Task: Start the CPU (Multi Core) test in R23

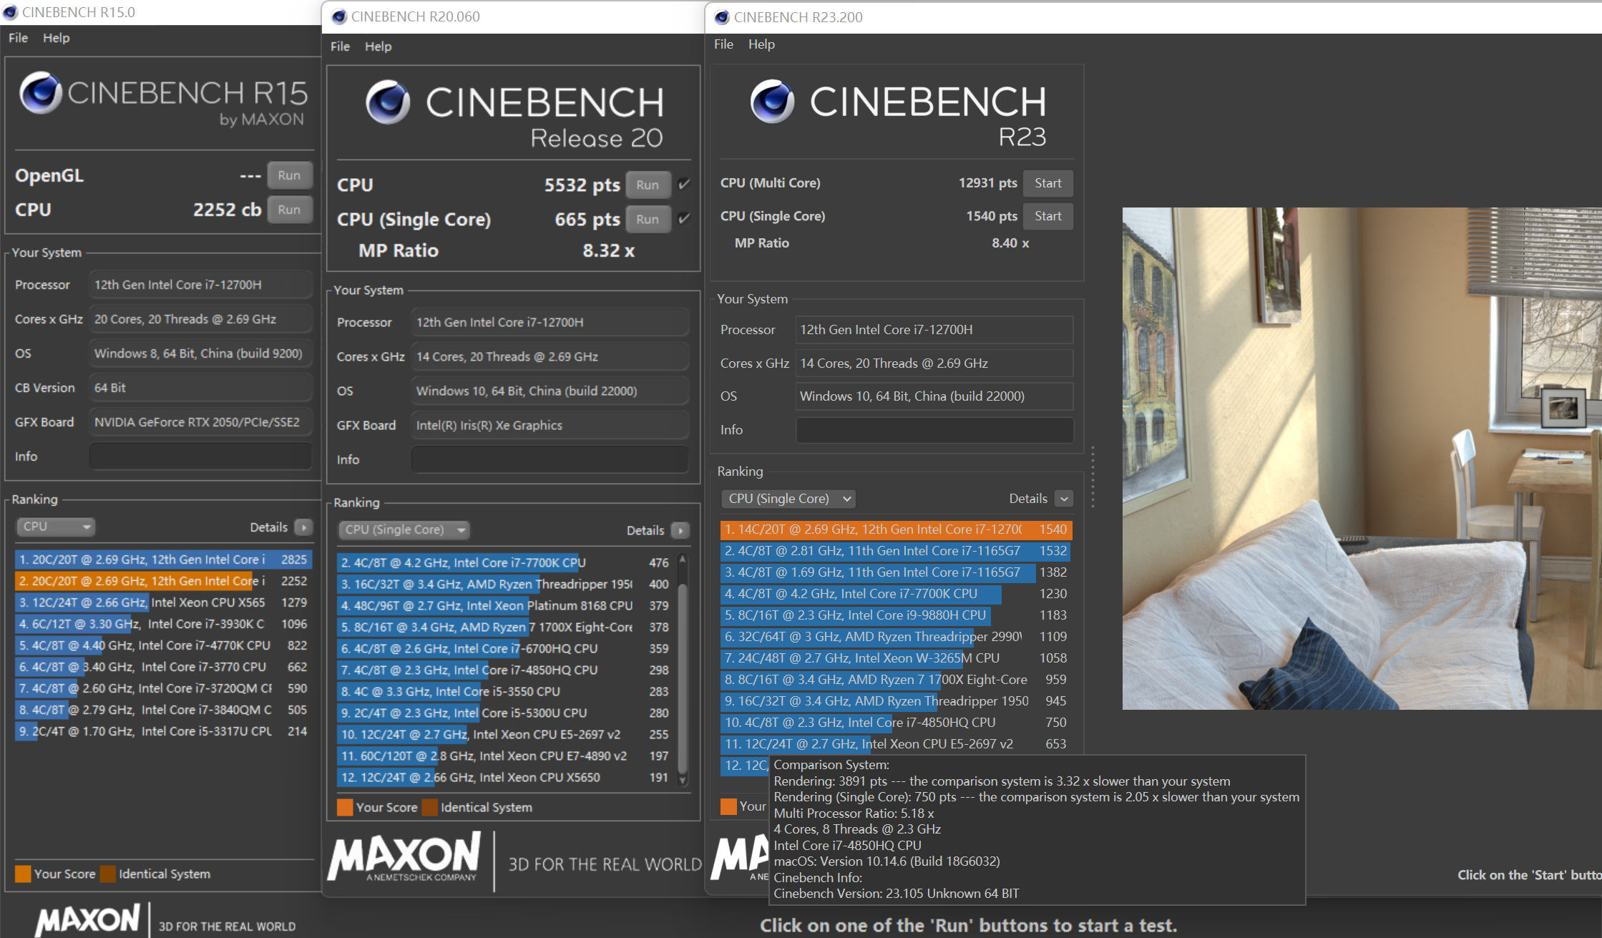Action: (x=1047, y=183)
